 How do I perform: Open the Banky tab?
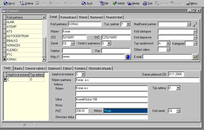[18, 69]
